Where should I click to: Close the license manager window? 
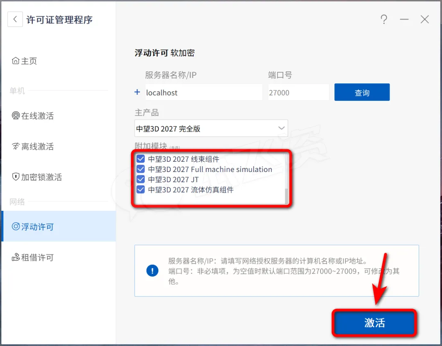coord(424,20)
